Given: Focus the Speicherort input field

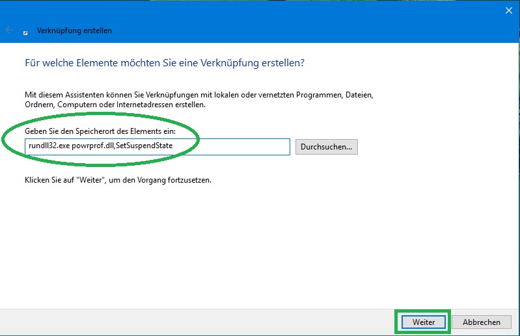Looking at the screenshot, I should click(157, 147).
